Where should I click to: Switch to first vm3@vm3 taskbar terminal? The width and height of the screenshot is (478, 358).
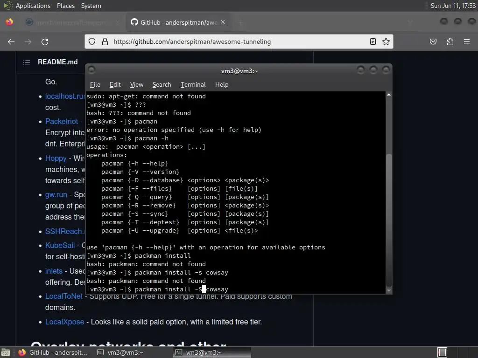(120, 352)
